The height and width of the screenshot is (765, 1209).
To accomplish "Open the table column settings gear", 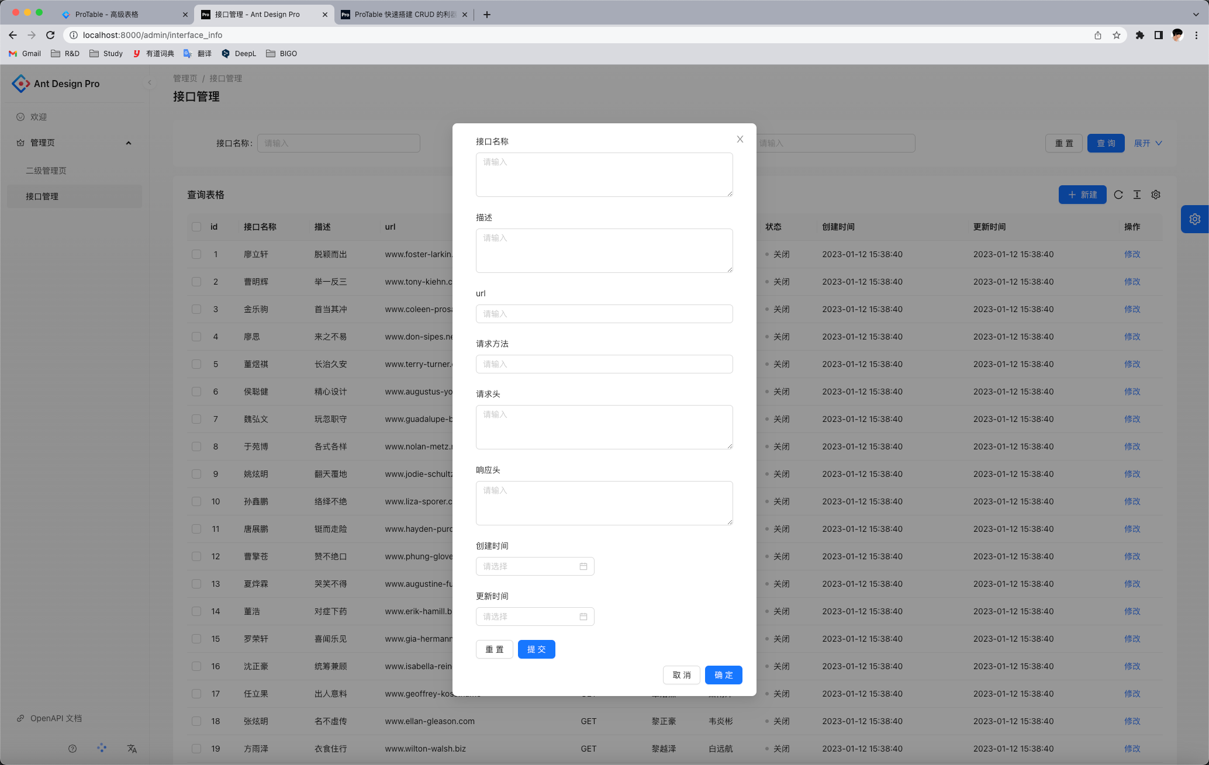I will [1156, 195].
